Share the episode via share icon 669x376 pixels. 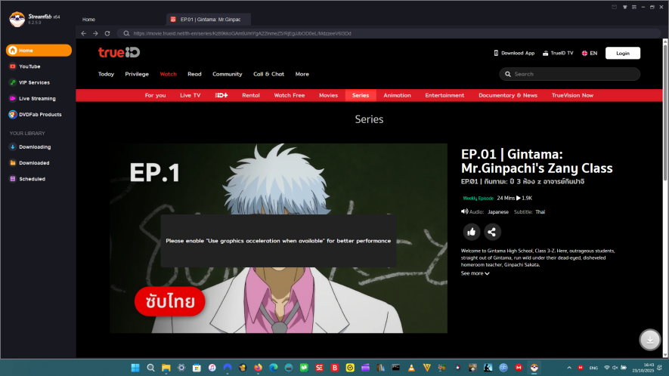(492, 232)
